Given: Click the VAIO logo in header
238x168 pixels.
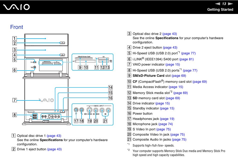Looking at the screenshot, I should pyautogui.click(x=16, y=7).
